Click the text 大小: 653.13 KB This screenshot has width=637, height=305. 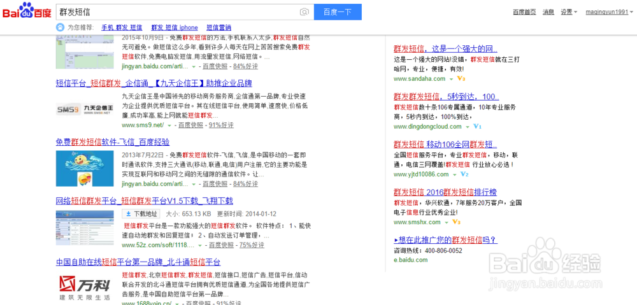[x=189, y=213]
